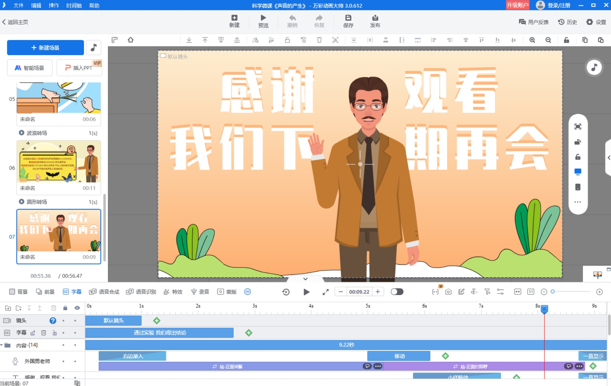Toggle the timeline lock icon

[x=65, y=308]
